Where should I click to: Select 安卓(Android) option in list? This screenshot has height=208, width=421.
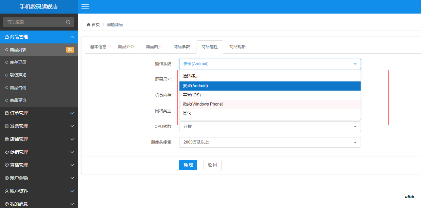tap(270, 86)
